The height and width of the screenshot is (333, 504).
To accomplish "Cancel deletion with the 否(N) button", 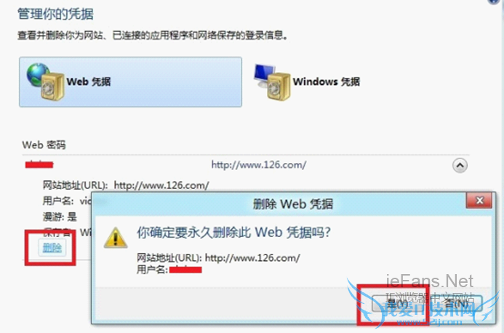I will [x=457, y=302].
